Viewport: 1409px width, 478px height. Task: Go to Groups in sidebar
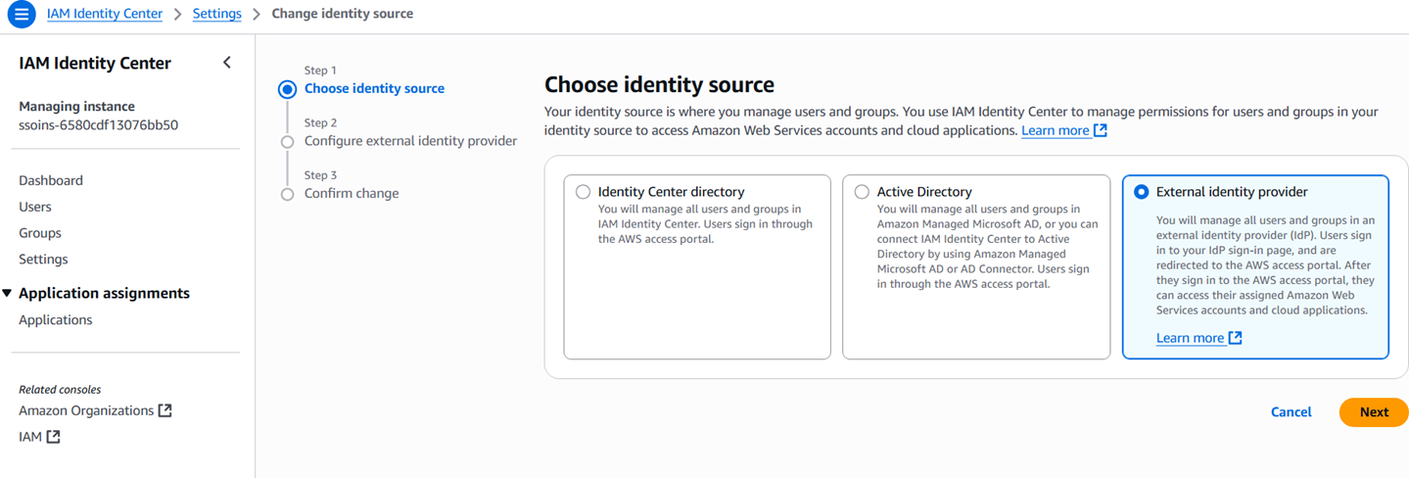point(40,233)
